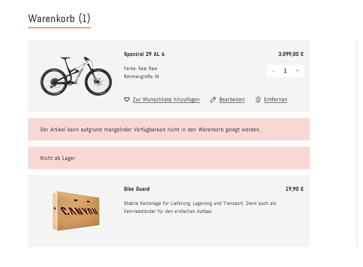Click the availability error message banner
363x267 pixels.
[150, 130]
